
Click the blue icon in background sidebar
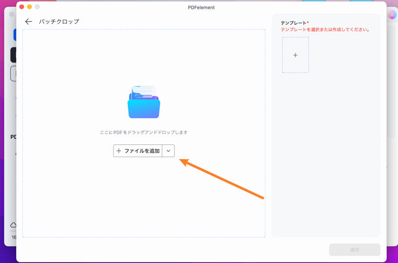coord(14,35)
